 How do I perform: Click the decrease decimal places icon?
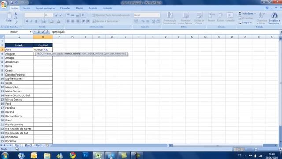tap(158, 21)
